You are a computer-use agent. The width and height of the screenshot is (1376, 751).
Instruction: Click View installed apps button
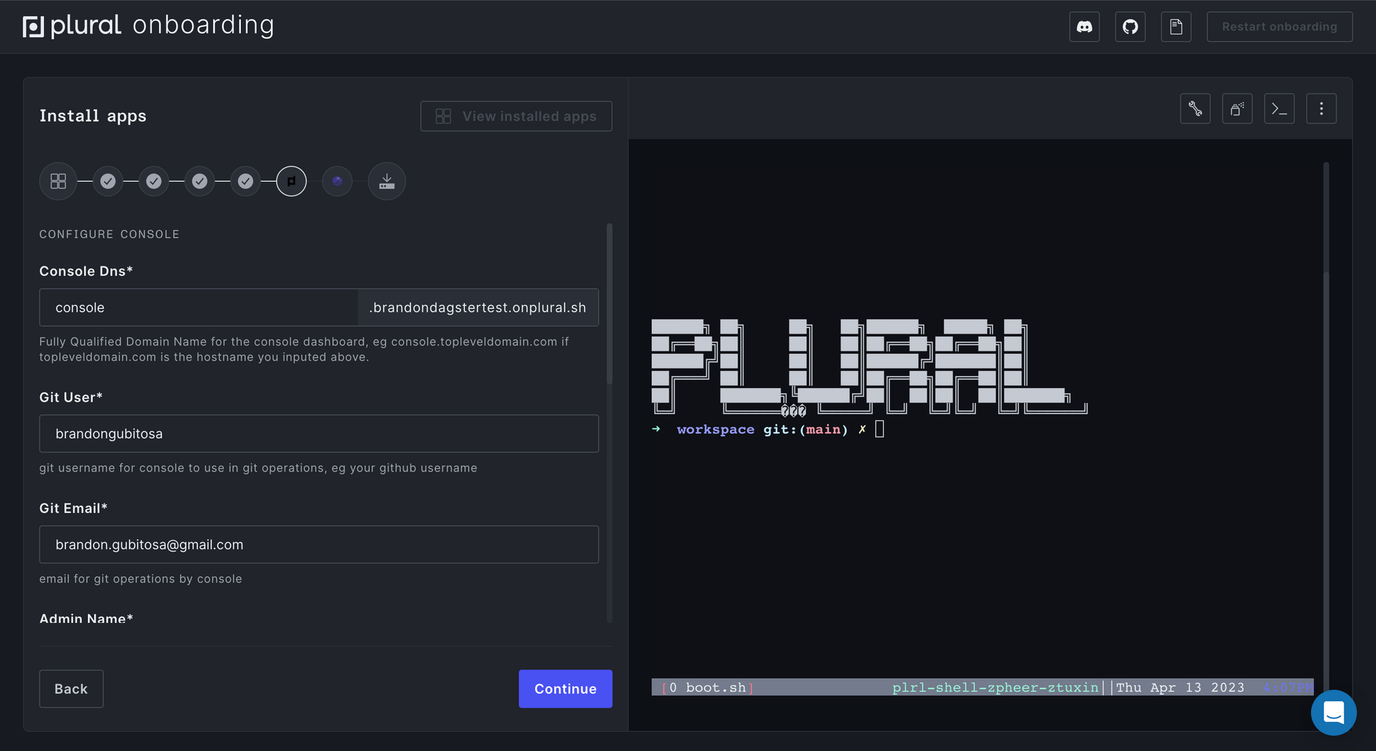516,116
